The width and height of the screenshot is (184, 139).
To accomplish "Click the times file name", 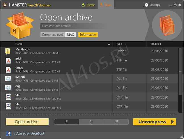I will click(x=19, y=68).
